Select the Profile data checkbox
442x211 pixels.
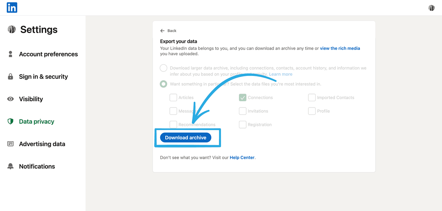click(x=312, y=111)
